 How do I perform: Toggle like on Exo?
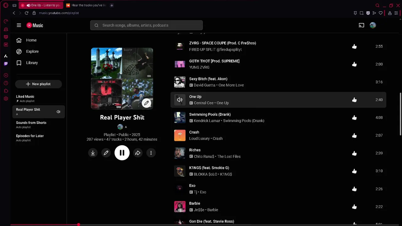(x=354, y=189)
